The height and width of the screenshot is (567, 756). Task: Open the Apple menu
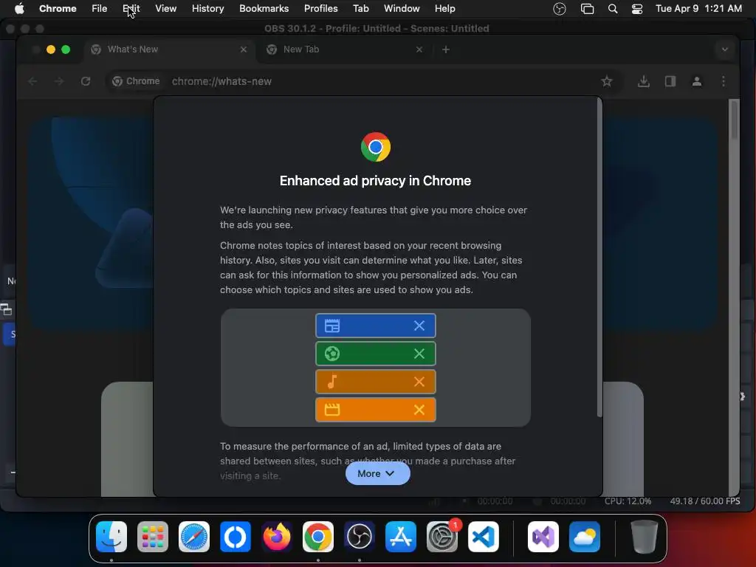(19, 8)
